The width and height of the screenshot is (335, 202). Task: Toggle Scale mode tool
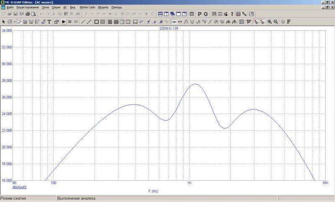19,22
